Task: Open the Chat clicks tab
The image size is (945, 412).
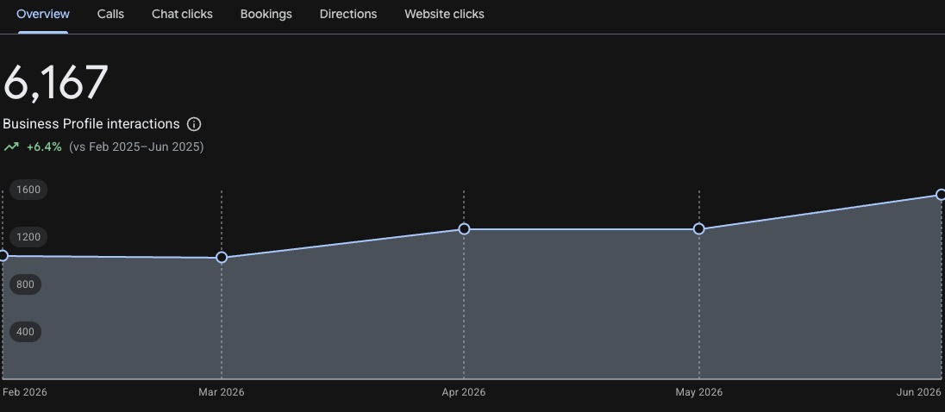Action: [x=182, y=14]
